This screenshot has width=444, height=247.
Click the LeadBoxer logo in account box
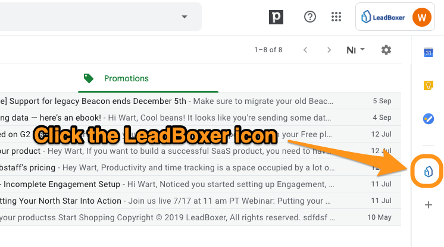coord(383,17)
